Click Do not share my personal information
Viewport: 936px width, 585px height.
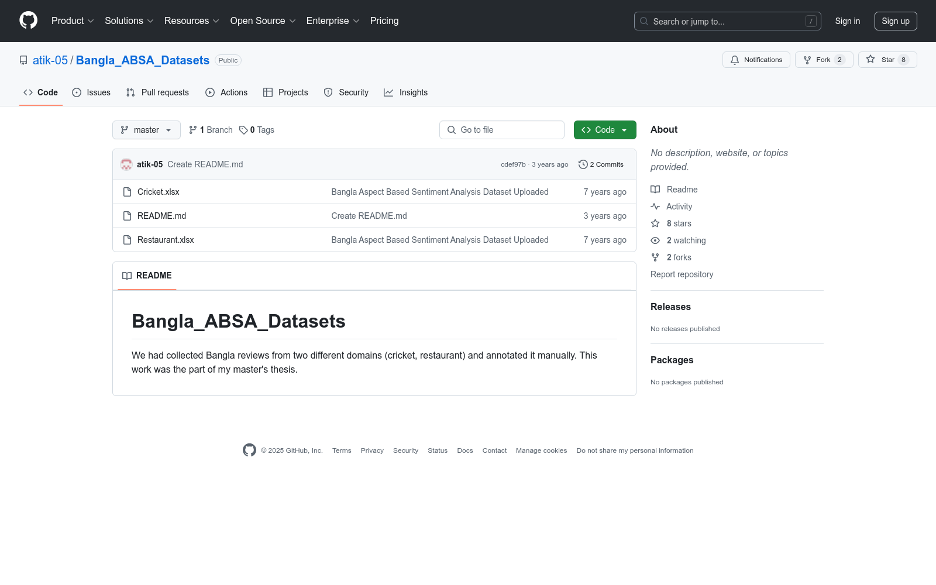[x=635, y=450]
